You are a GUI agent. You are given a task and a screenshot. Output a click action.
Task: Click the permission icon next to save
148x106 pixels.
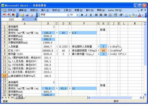click(32, 15)
